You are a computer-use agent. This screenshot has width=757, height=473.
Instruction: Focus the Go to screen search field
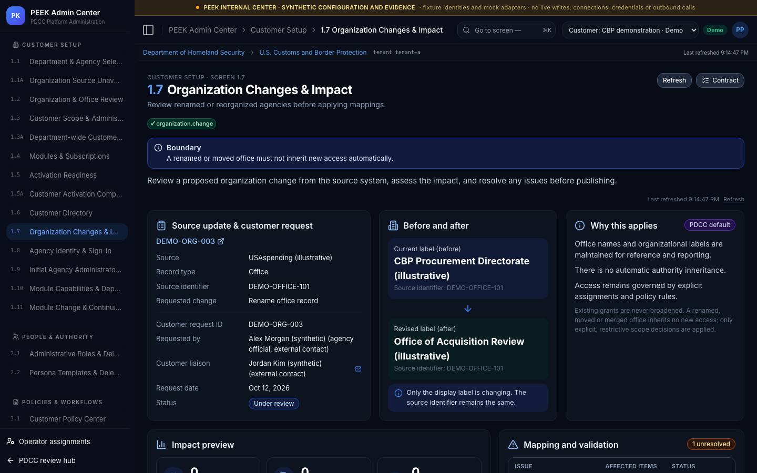pyautogui.click(x=507, y=30)
